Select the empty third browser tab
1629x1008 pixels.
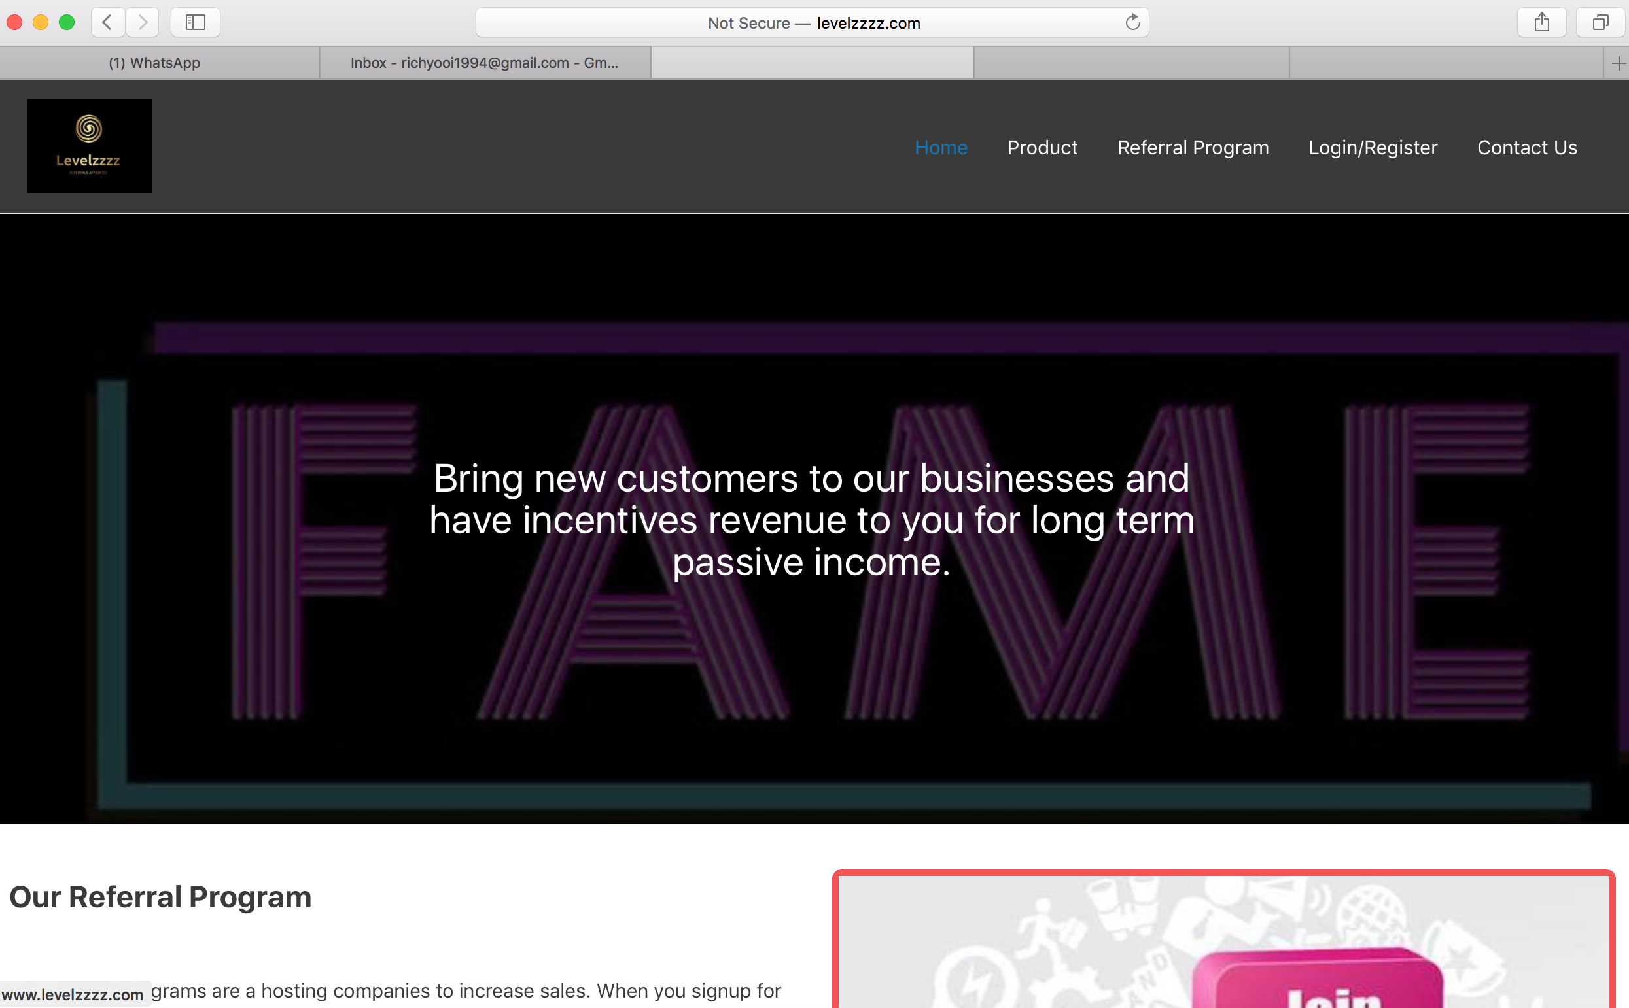pyautogui.click(x=812, y=63)
